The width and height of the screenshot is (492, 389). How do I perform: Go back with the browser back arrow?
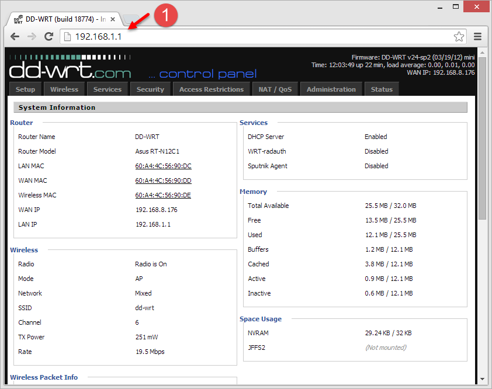(15, 37)
